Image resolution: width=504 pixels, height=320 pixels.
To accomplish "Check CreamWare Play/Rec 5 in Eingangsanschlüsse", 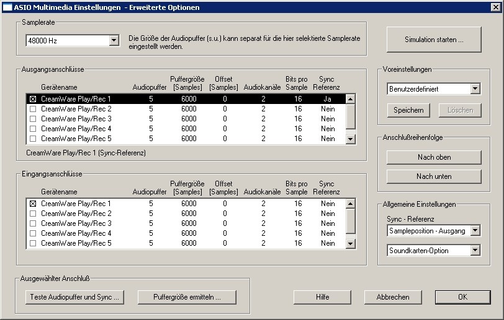I will point(33,243).
